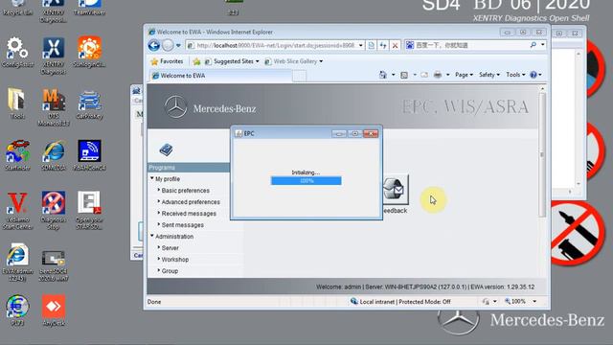The image size is (613, 345).
Task: Click the IE Home toolbar icon
Action: click(383, 75)
